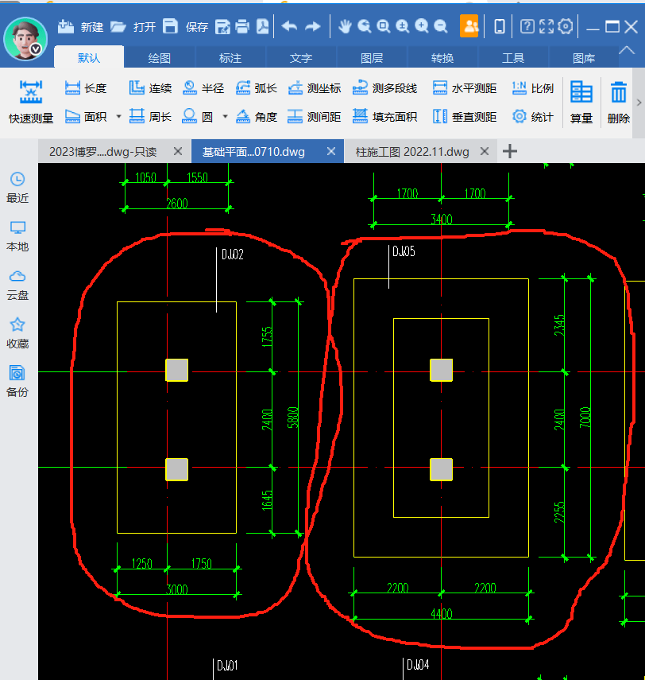
Task: Click the save-as icon with pencil
Action: tap(222, 27)
